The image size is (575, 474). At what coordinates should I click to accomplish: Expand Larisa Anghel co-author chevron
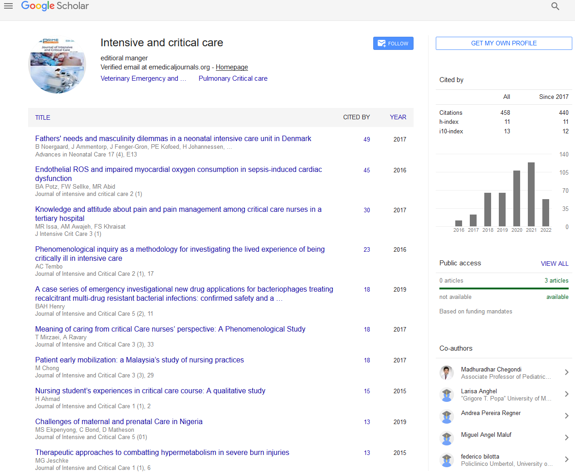[566, 394]
